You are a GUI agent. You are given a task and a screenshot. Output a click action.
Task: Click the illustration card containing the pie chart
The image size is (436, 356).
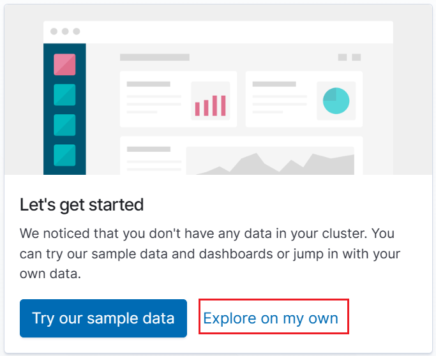click(304, 99)
